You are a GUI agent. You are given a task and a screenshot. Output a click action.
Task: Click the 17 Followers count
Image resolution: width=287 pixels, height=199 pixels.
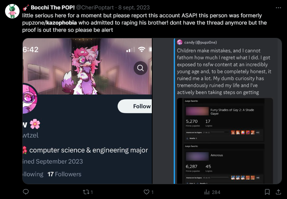pyautogui.click(x=64, y=174)
